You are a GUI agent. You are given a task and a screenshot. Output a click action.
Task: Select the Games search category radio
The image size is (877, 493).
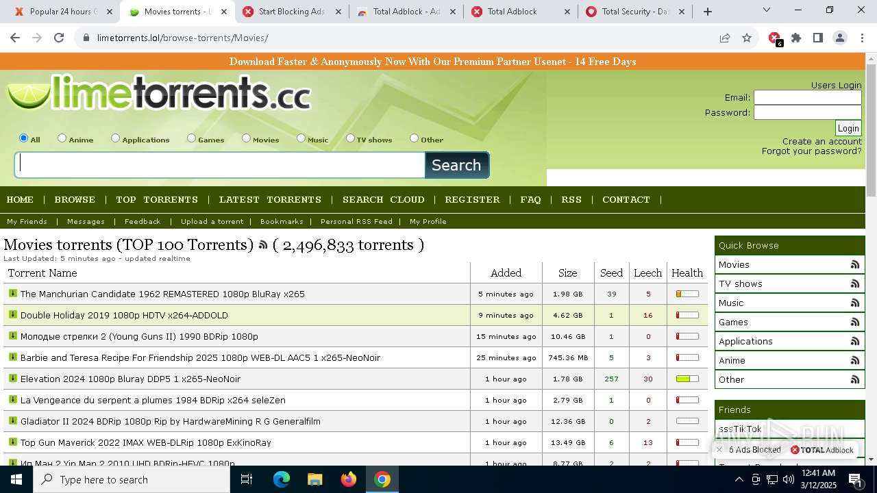191,138
